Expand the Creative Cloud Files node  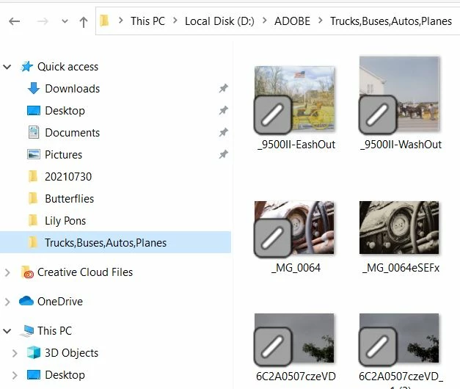(7, 273)
